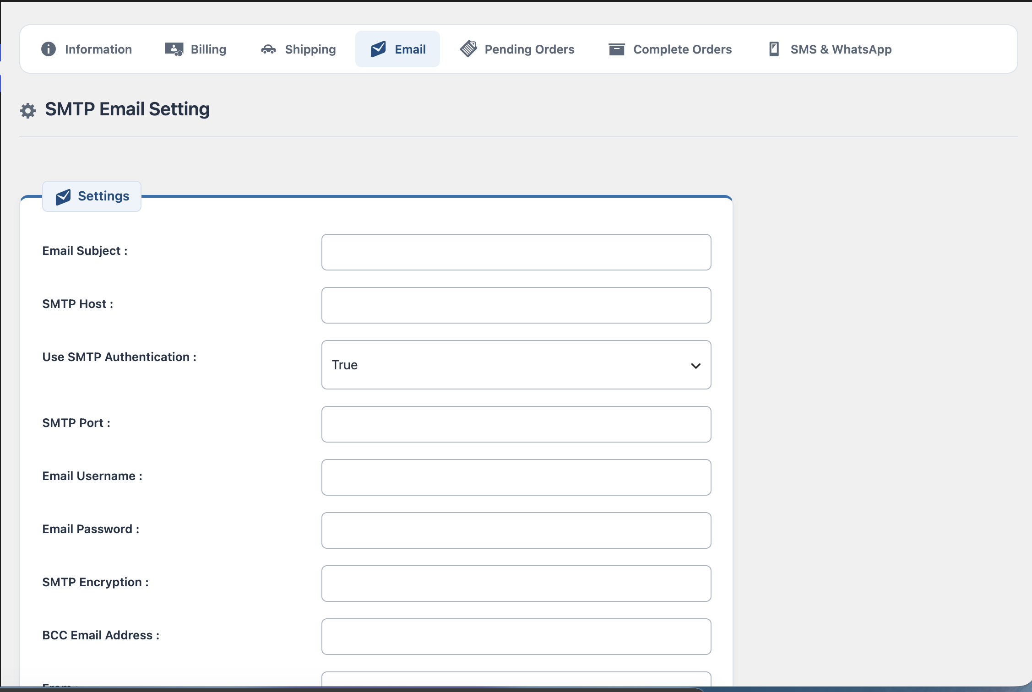Click the Complete Orders box icon

coord(617,49)
